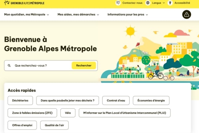Click the accessibility person icon
The height and width of the screenshot is (133, 199).
pyautogui.click(x=170, y=3)
